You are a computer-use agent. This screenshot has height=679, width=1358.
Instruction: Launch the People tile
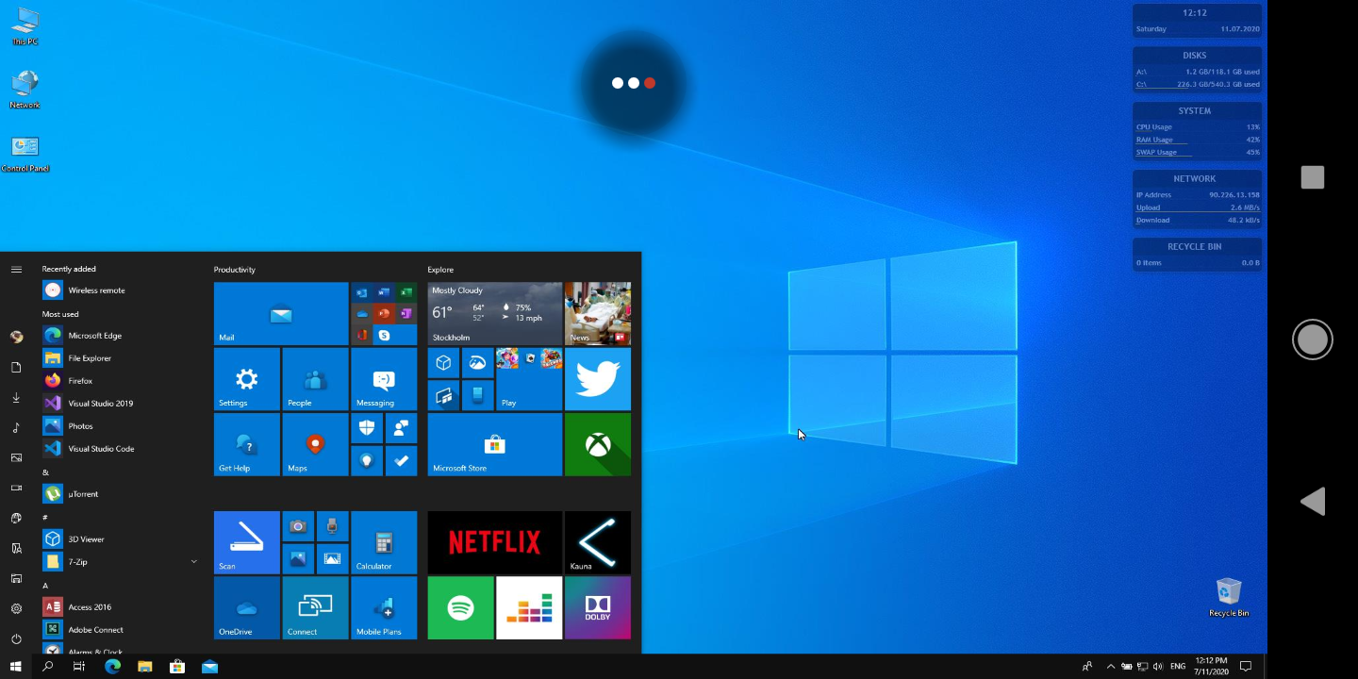pos(315,379)
